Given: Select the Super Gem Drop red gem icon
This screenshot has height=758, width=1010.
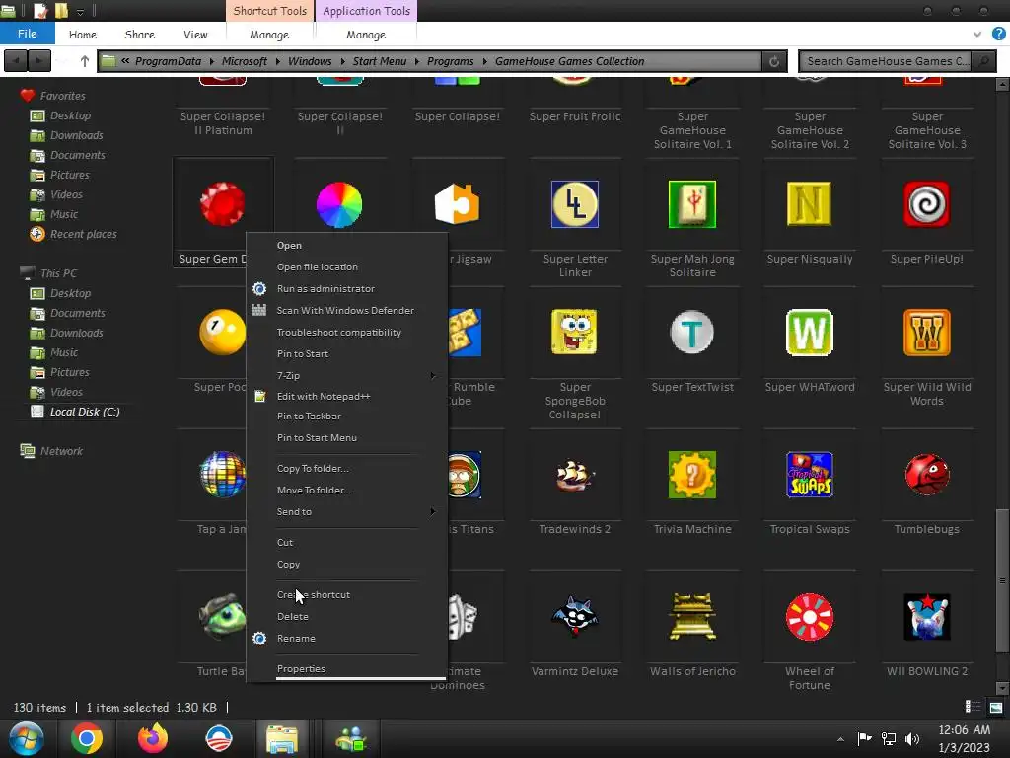Looking at the screenshot, I should coord(222,204).
